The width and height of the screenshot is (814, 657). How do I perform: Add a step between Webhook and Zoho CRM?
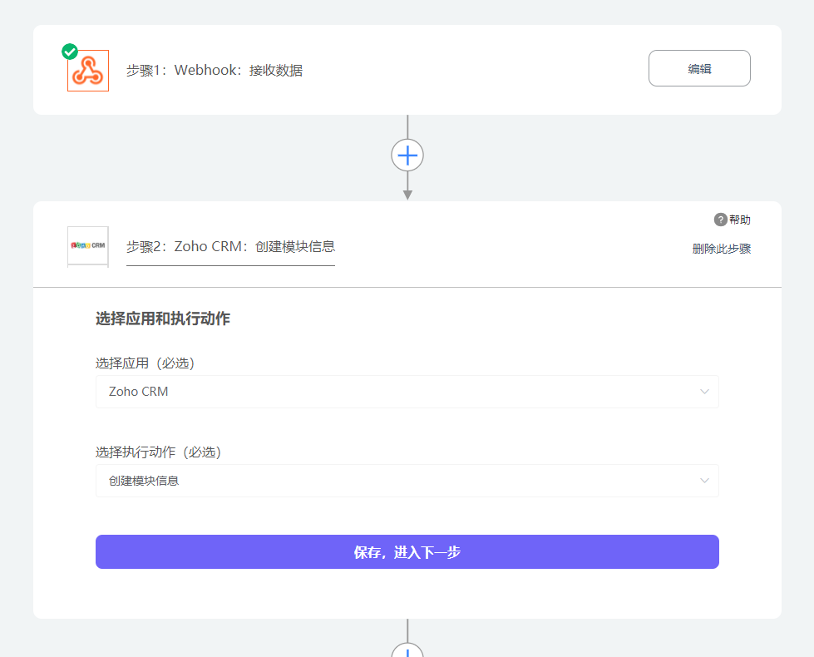407,156
